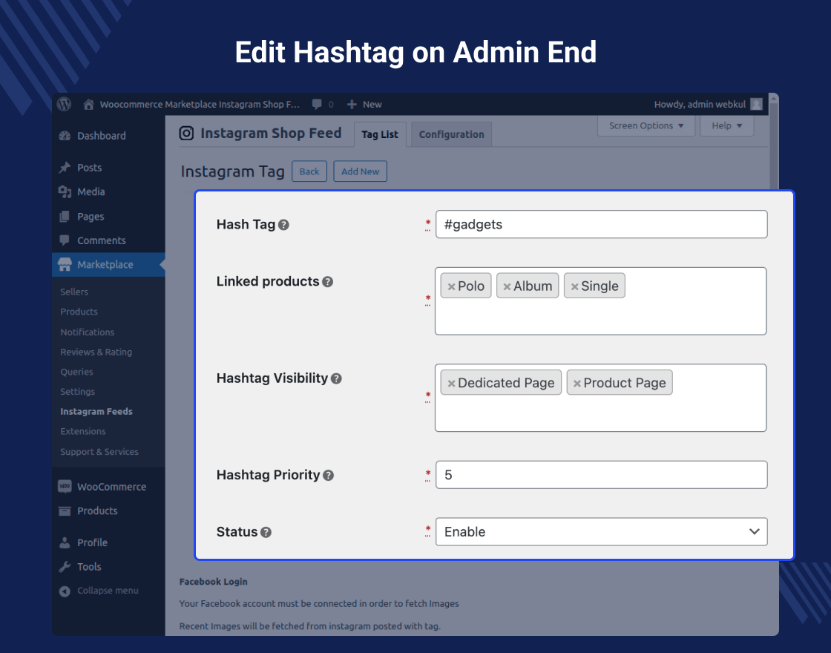Click the Products archive icon
The height and width of the screenshot is (653, 831).
pos(65,511)
